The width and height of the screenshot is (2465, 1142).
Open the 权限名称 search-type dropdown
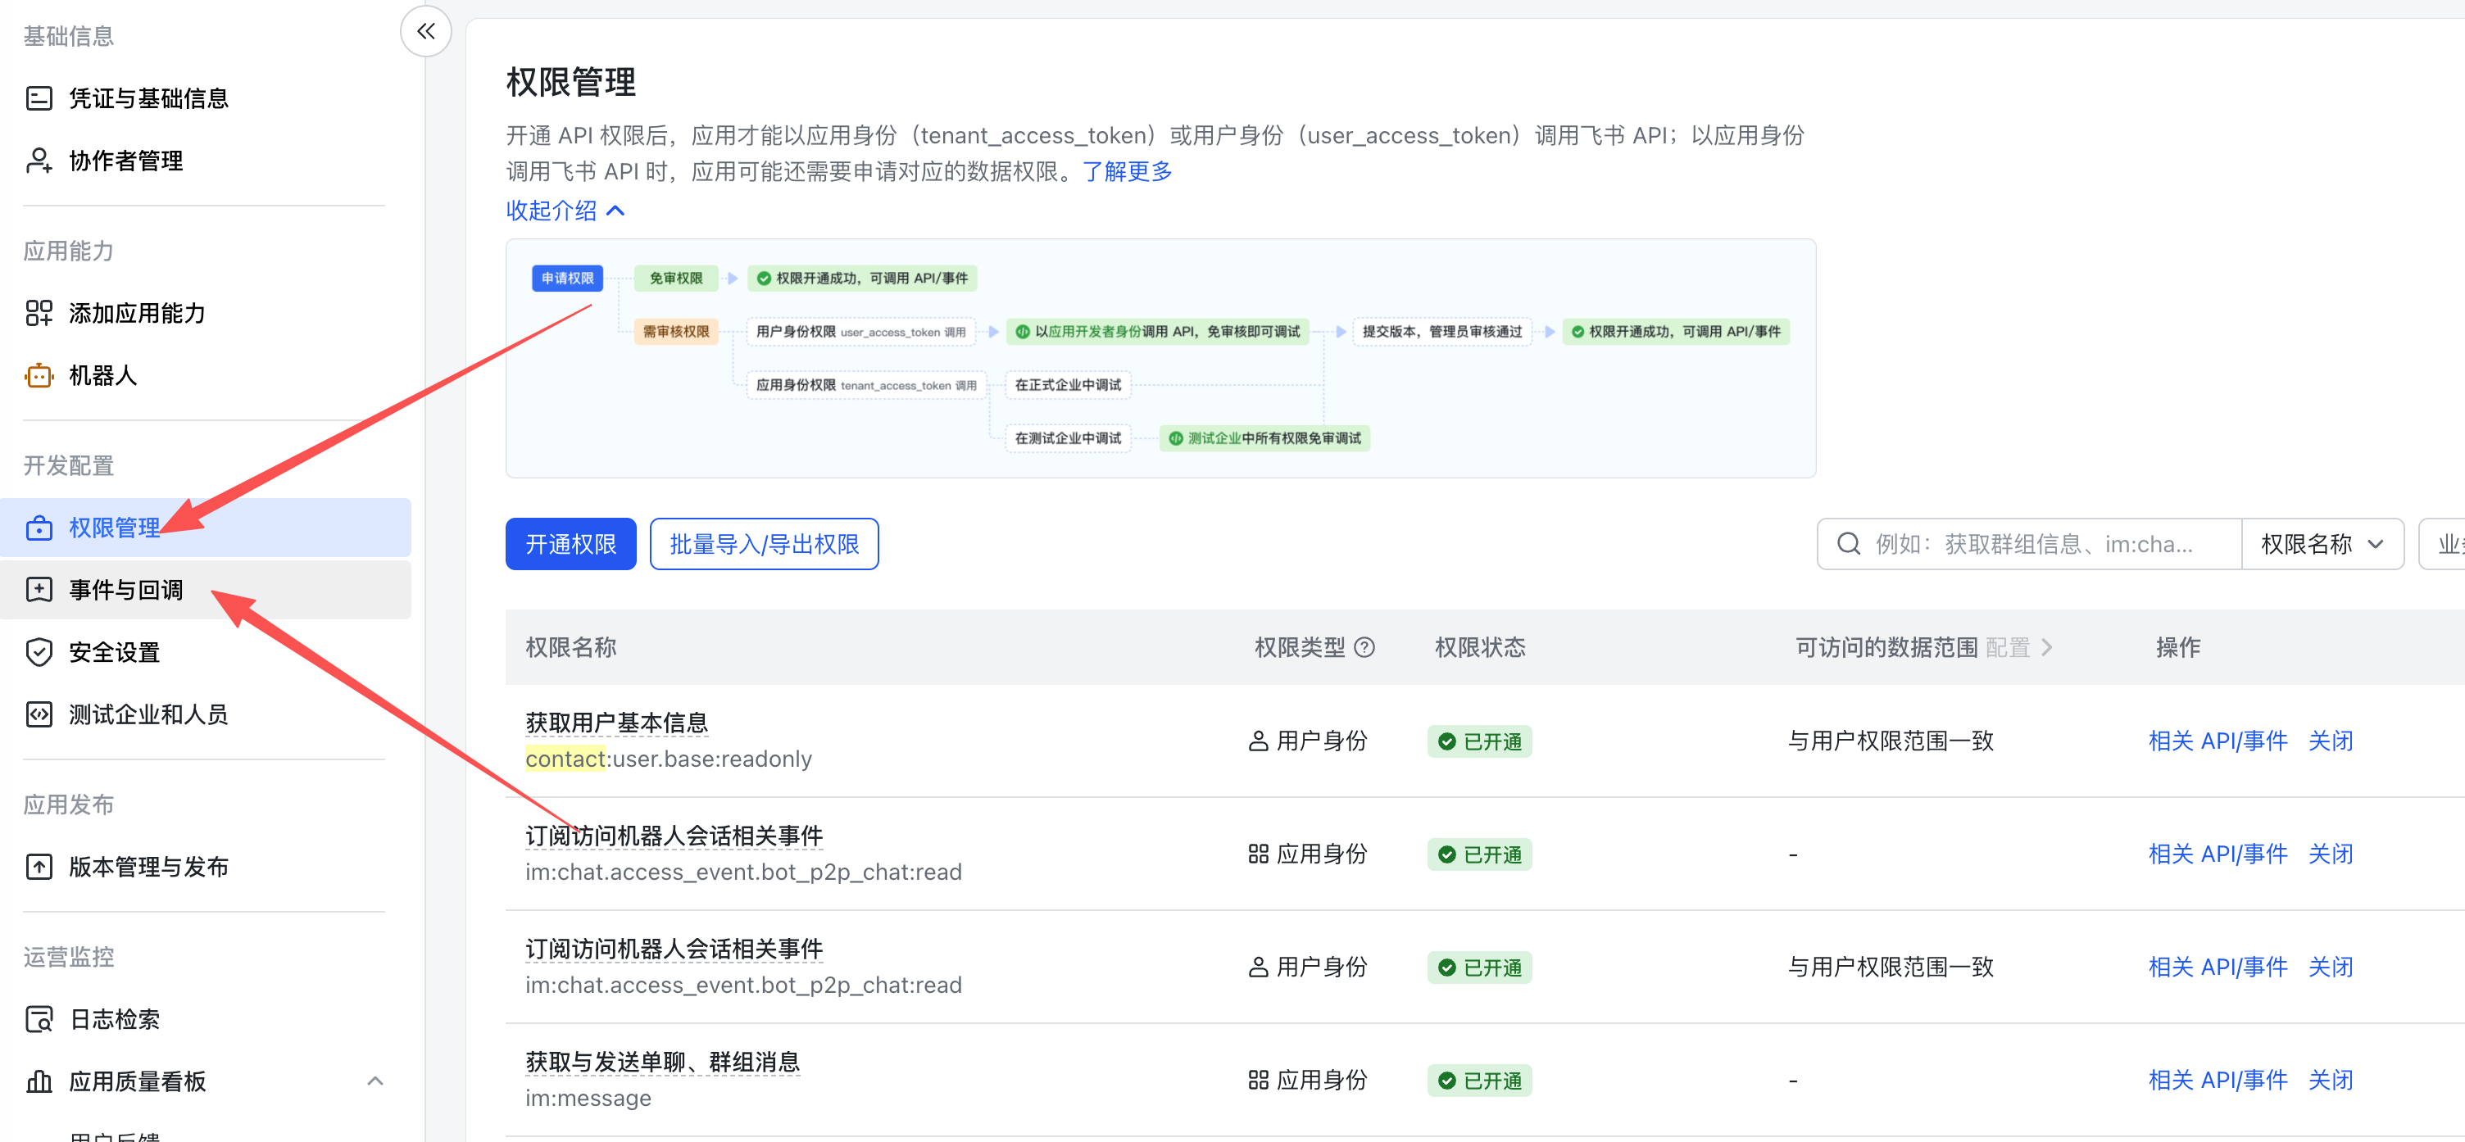(2322, 544)
